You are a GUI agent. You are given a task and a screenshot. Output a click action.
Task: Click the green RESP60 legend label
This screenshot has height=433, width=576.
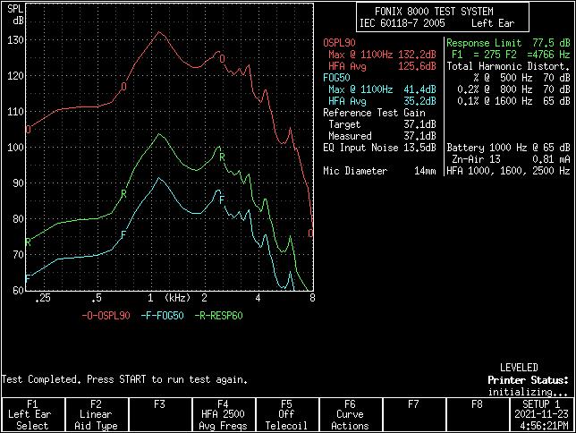(x=218, y=316)
